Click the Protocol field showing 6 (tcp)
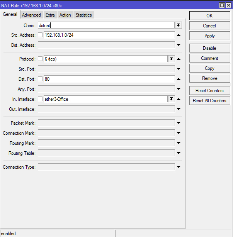The height and width of the screenshot is (237, 233). pyautogui.click(x=105, y=59)
